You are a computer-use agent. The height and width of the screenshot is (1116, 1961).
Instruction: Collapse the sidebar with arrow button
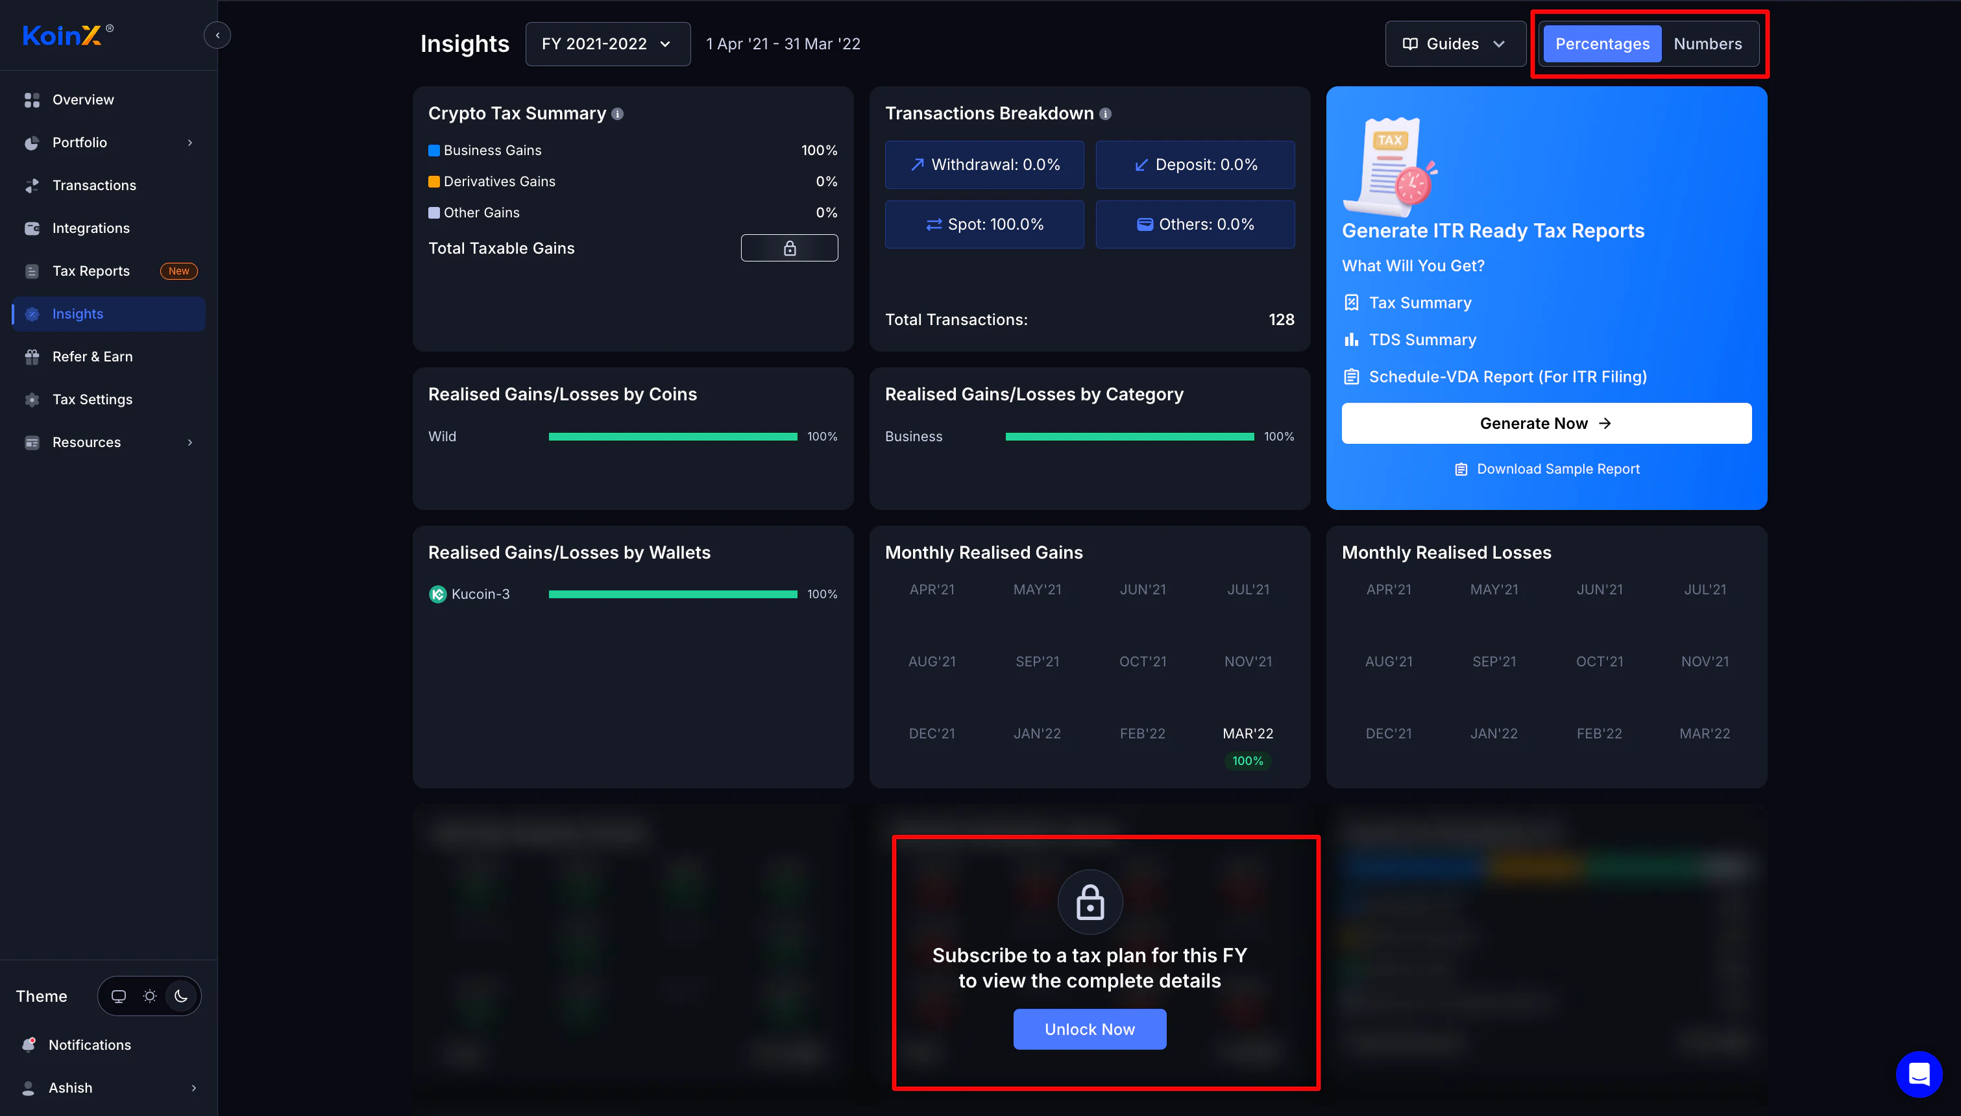(217, 35)
